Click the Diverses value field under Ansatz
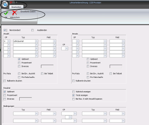 (116, 66)
